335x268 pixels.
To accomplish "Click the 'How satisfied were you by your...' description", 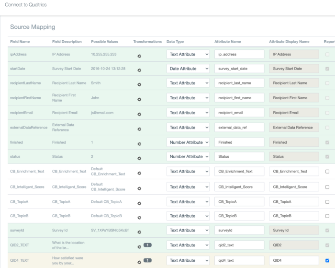I will (x=68, y=260).
